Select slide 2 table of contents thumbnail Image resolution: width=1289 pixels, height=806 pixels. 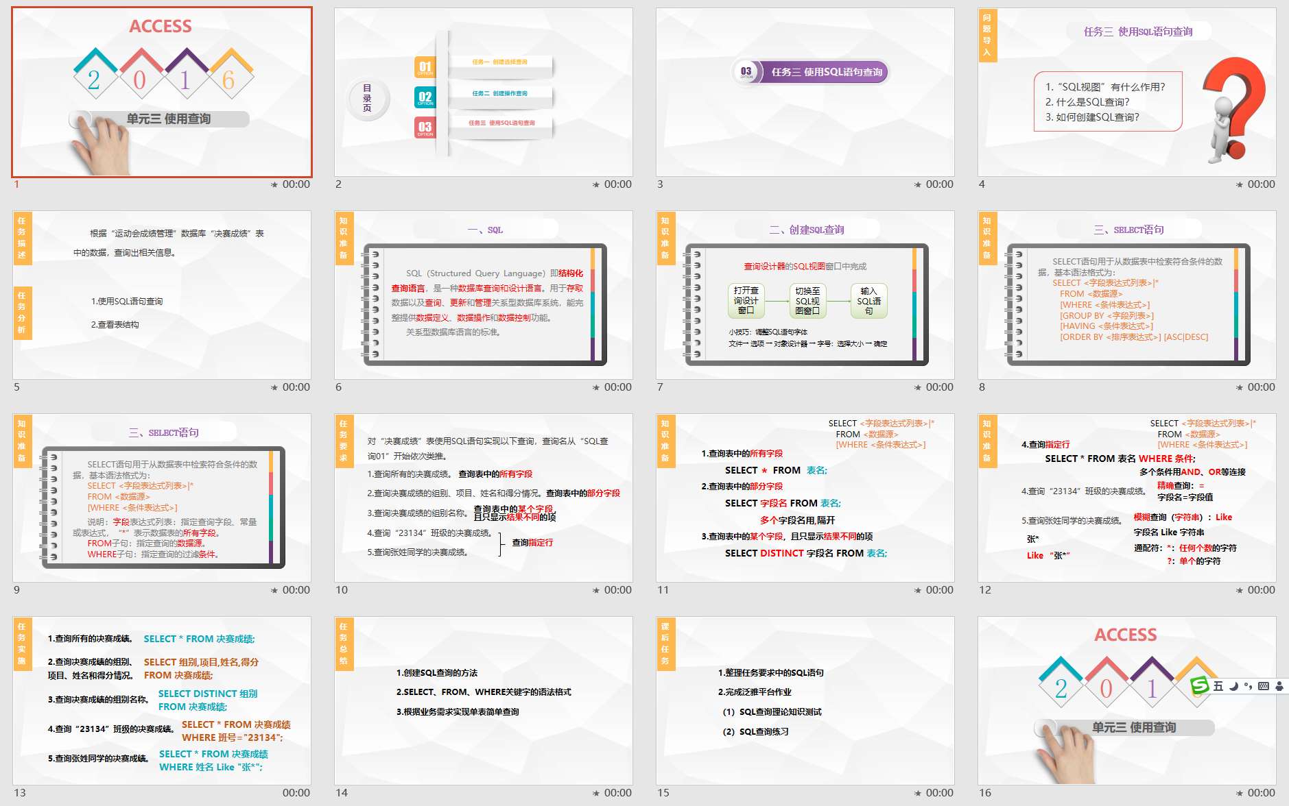point(483,92)
